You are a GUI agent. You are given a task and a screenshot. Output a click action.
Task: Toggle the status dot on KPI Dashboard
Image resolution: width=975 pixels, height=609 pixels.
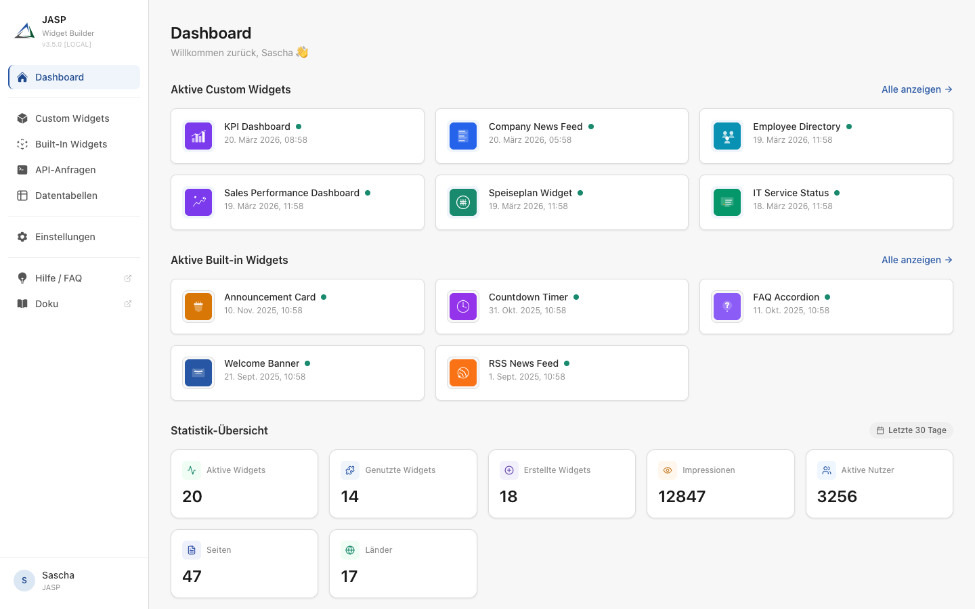pyautogui.click(x=298, y=126)
